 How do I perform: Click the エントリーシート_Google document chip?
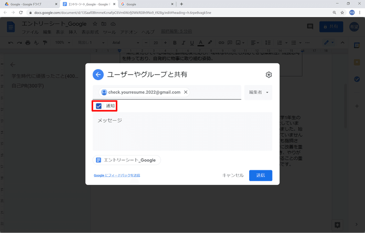pyautogui.click(x=127, y=160)
